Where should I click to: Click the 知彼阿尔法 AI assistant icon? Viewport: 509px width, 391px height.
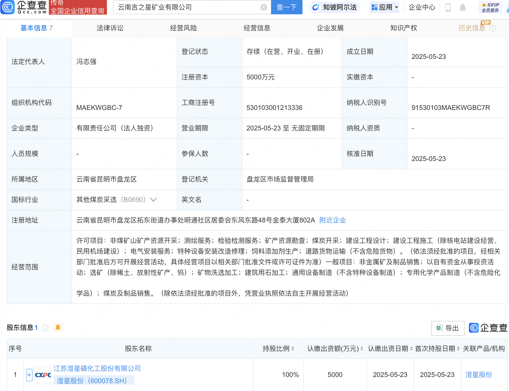[x=316, y=7]
